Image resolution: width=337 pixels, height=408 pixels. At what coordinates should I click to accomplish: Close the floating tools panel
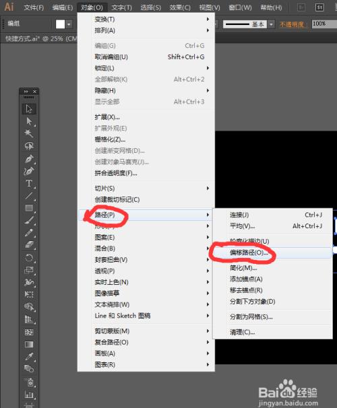click(34, 92)
